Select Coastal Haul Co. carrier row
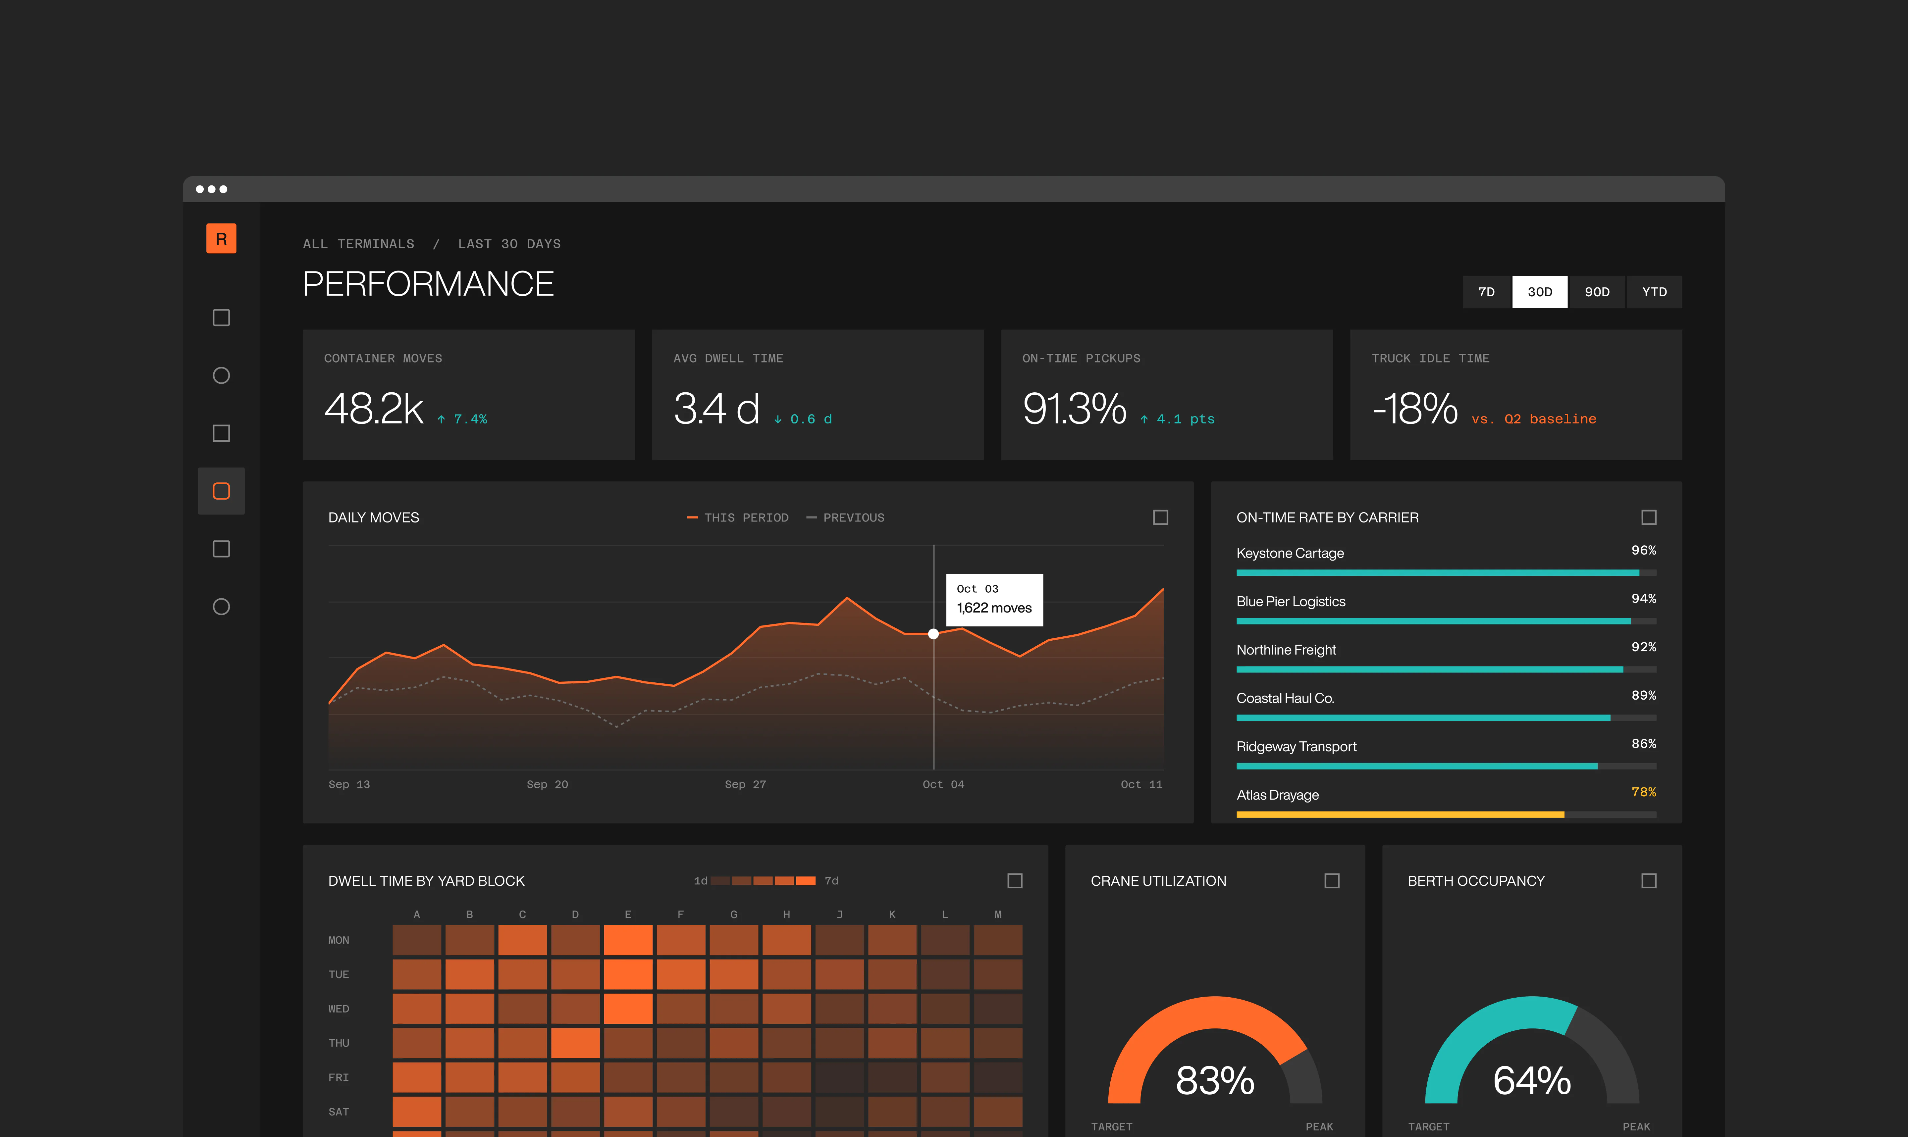Viewport: 1908px width, 1137px height. click(1446, 706)
